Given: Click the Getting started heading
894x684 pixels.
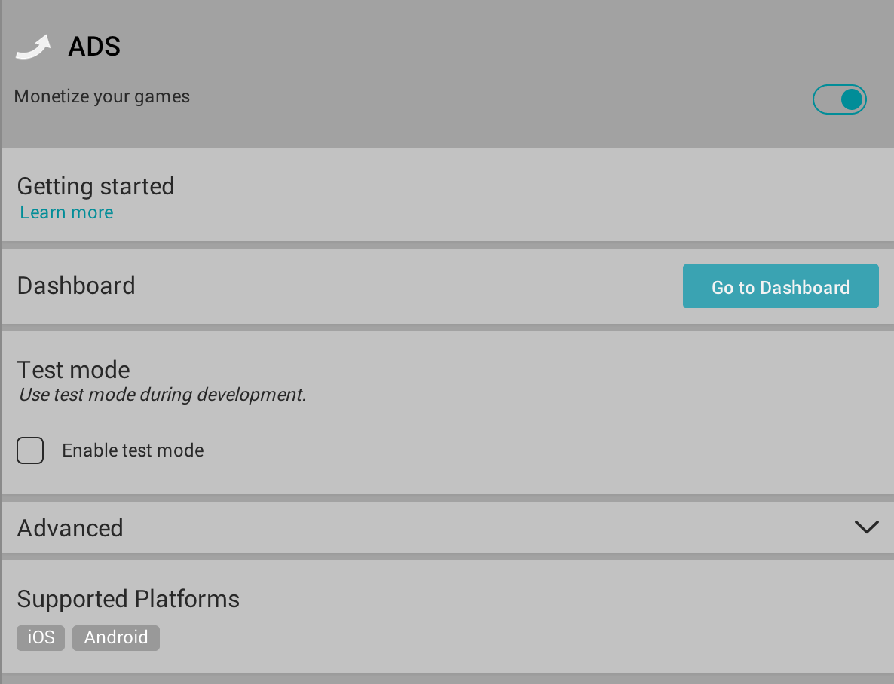Looking at the screenshot, I should tap(96, 186).
